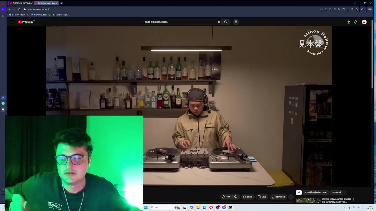Open YouTube notifications bell
Viewport: 376px width, 211px height.
[x=356, y=22]
